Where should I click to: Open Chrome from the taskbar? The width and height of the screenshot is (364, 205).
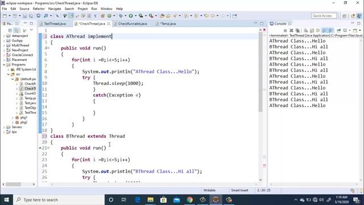[189, 200]
